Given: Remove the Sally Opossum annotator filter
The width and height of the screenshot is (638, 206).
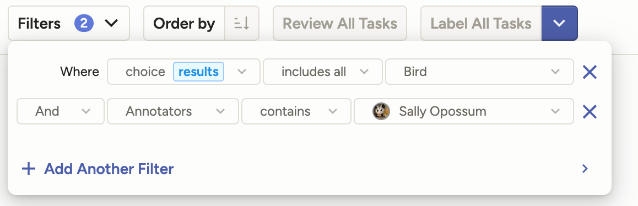Looking at the screenshot, I should 590,111.
